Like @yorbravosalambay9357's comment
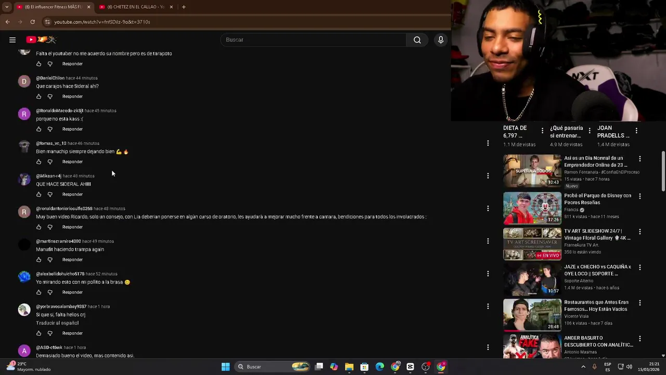 point(39,333)
